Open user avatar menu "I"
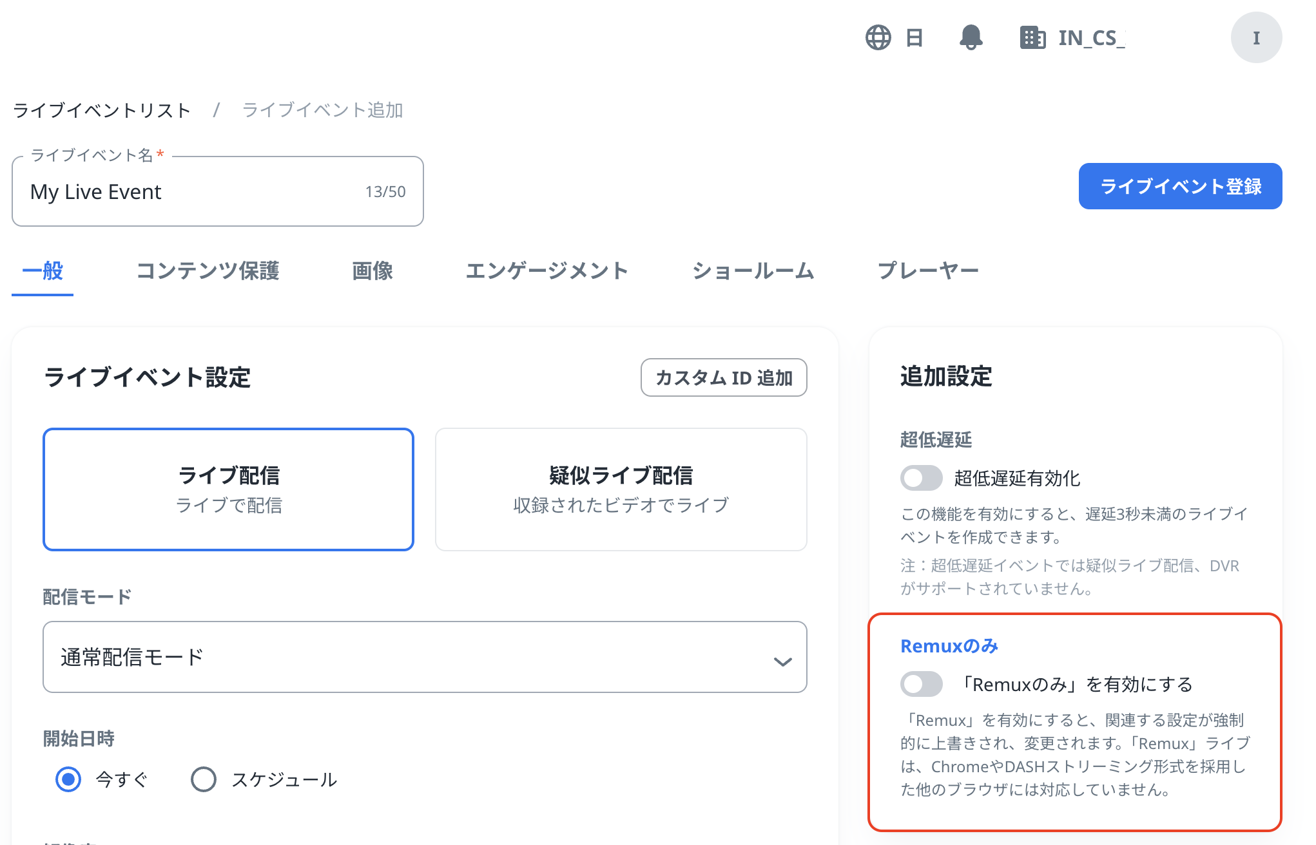1316x845 pixels. pos(1256,37)
